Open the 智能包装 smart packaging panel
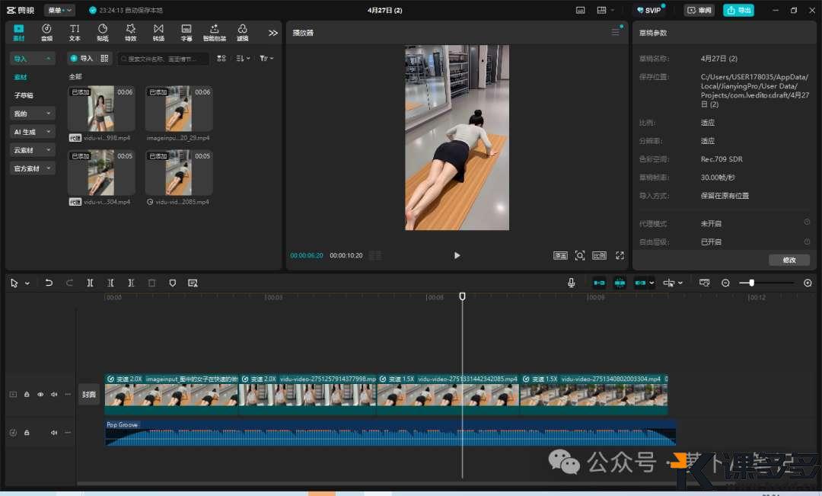The image size is (822, 496). tap(215, 32)
